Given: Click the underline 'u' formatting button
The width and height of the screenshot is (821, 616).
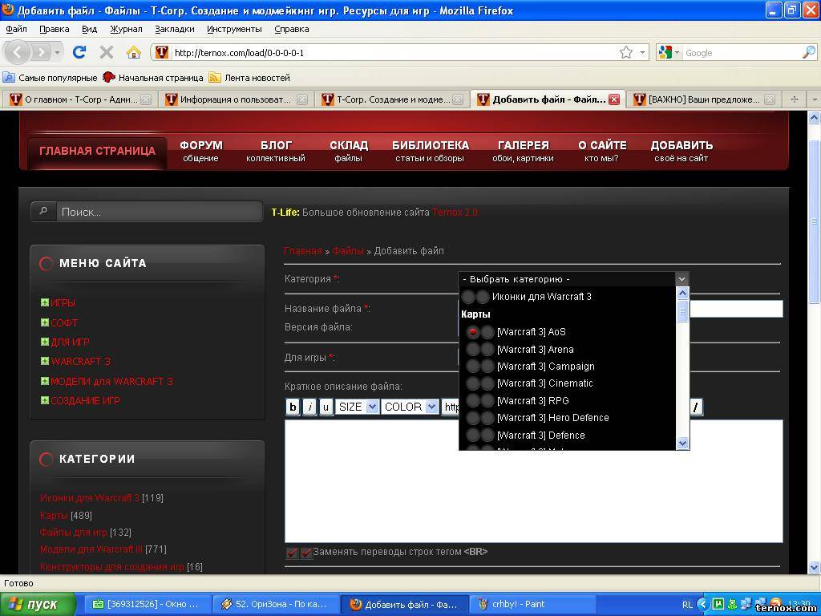Looking at the screenshot, I should [x=326, y=407].
